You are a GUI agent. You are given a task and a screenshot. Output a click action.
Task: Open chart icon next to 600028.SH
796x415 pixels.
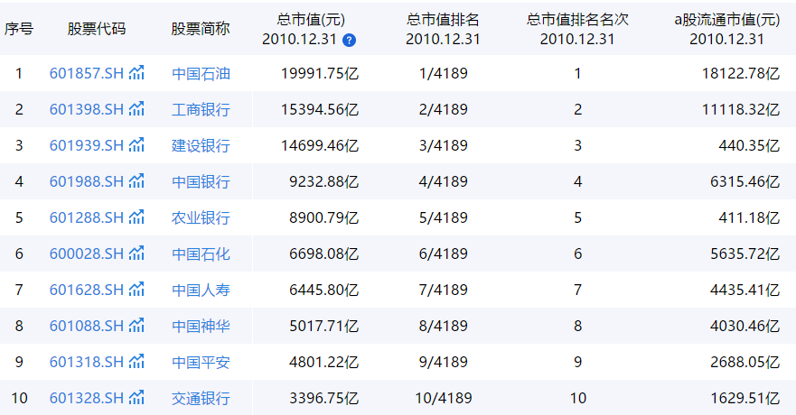[136, 253]
